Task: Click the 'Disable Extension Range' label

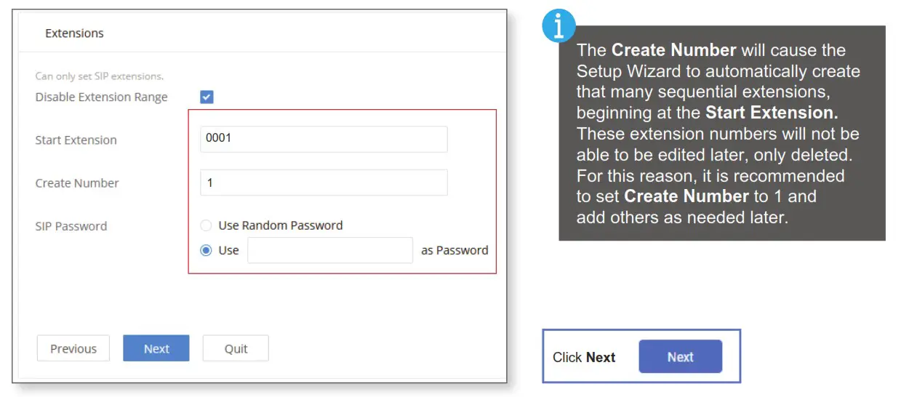Action: 101,97
